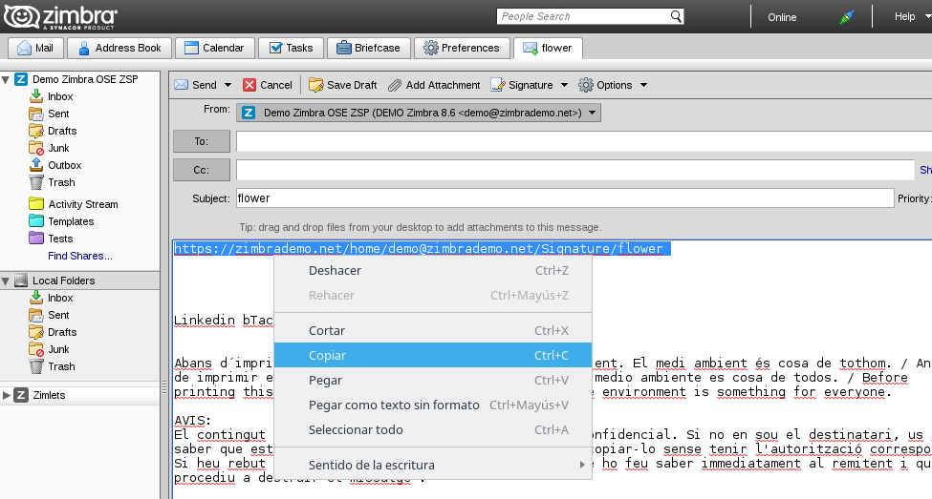Image resolution: width=932 pixels, height=499 pixels.
Task: Open the Demo Zimbra Junk folder
Action: pyautogui.click(x=50, y=148)
